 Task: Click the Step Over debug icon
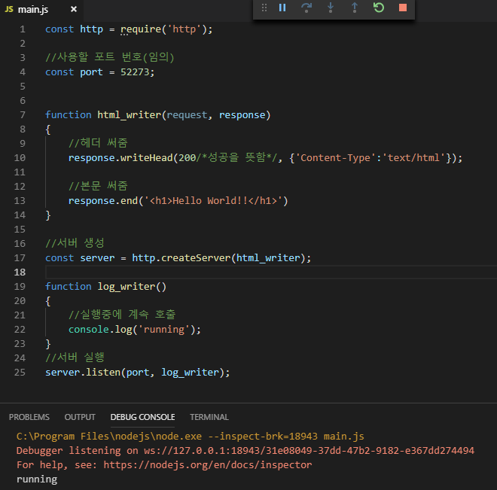tap(306, 8)
